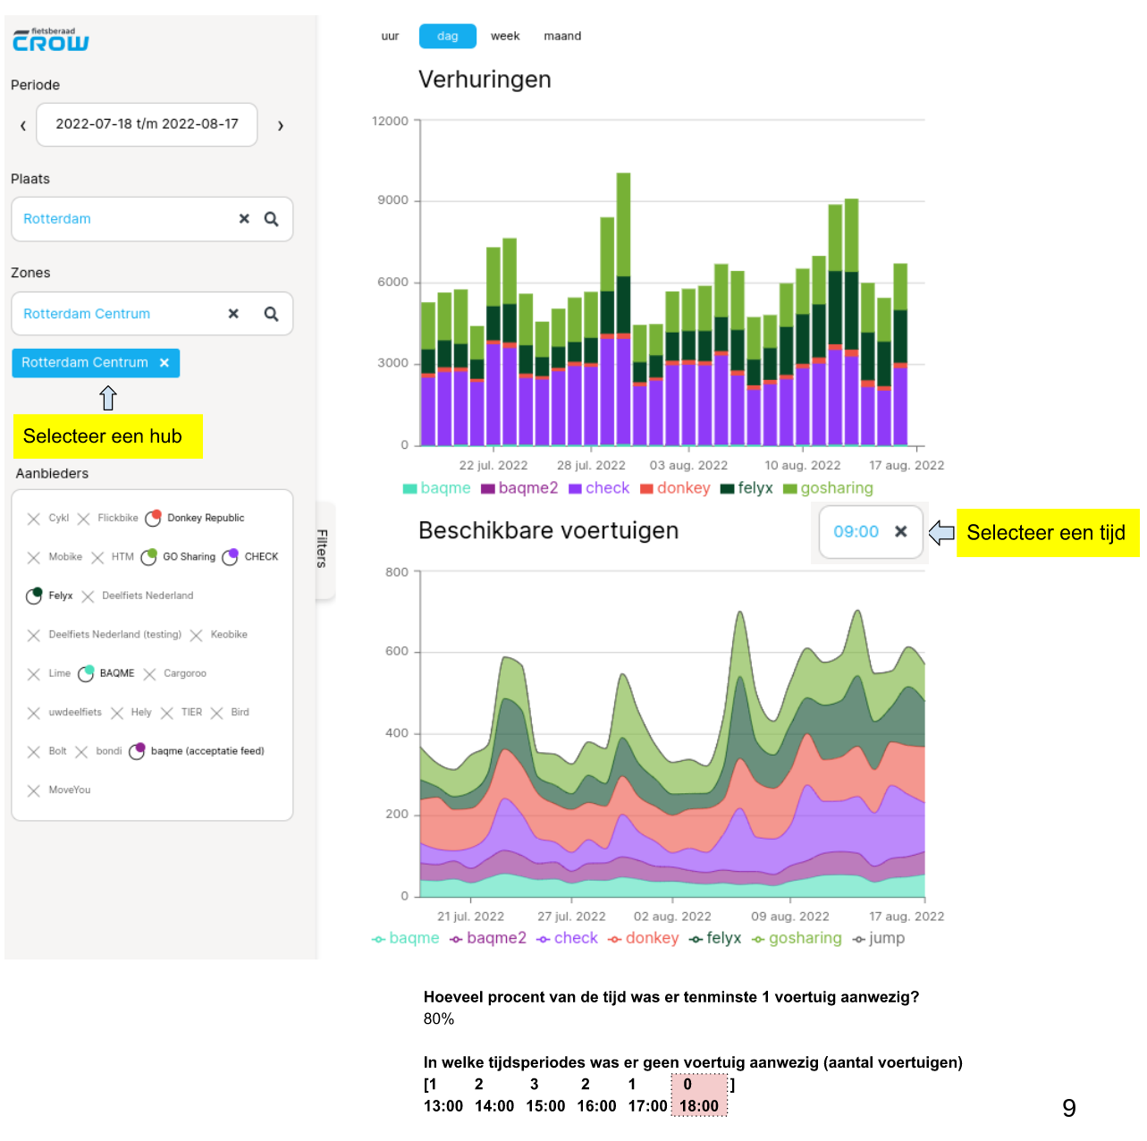Go to the next period with right chevron
The width and height of the screenshot is (1147, 1141).
click(281, 125)
